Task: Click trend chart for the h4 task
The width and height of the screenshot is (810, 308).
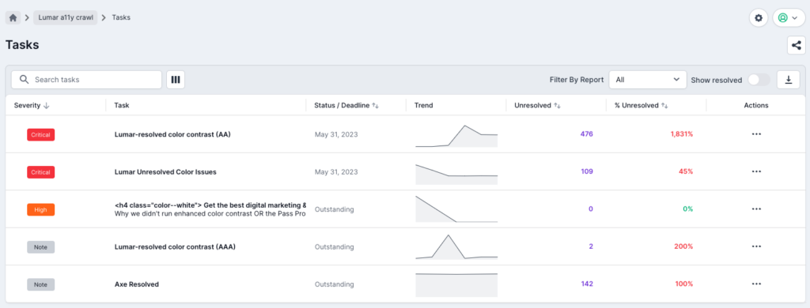Action: coord(456,209)
